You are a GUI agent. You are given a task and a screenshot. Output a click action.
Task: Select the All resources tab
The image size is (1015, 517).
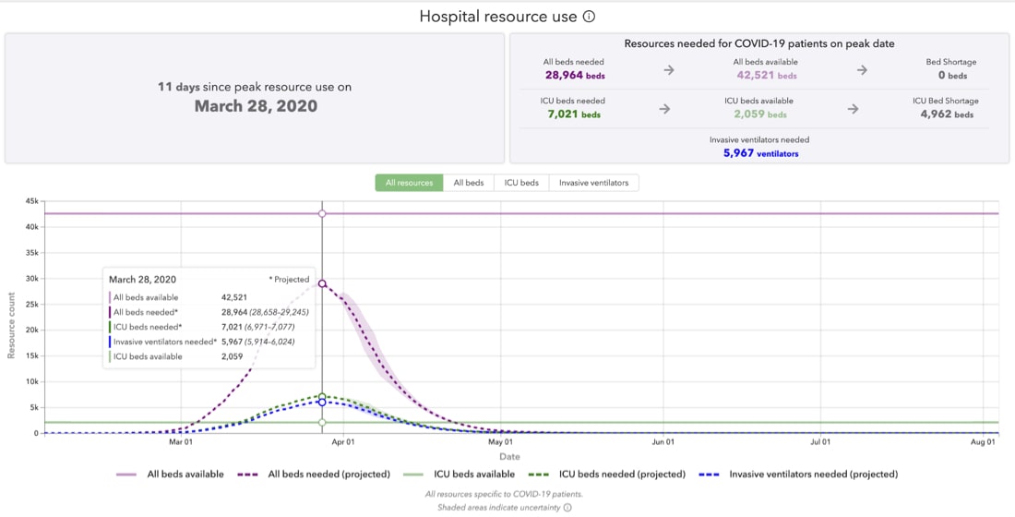pyautogui.click(x=409, y=183)
